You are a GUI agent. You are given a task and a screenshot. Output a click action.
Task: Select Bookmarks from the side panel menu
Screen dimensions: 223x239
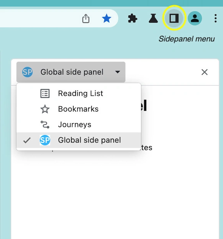pyautogui.click(x=79, y=109)
